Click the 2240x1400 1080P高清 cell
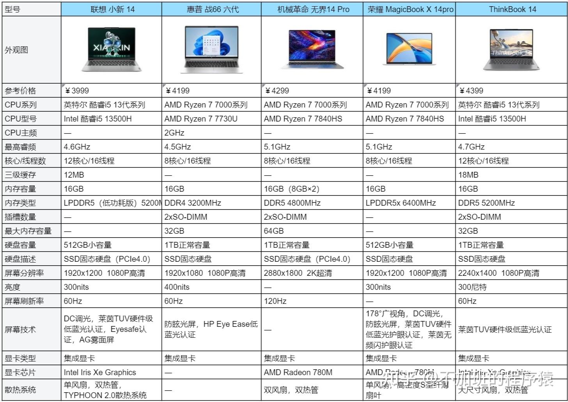The height and width of the screenshot is (402, 568). coord(512,273)
